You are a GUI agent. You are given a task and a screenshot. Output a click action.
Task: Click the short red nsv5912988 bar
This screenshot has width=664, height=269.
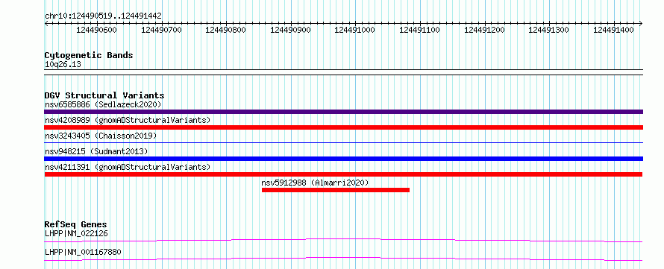click(x=336, y=190)
